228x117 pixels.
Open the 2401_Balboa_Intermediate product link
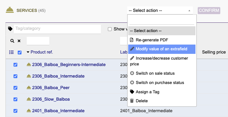tap(58, 111)
